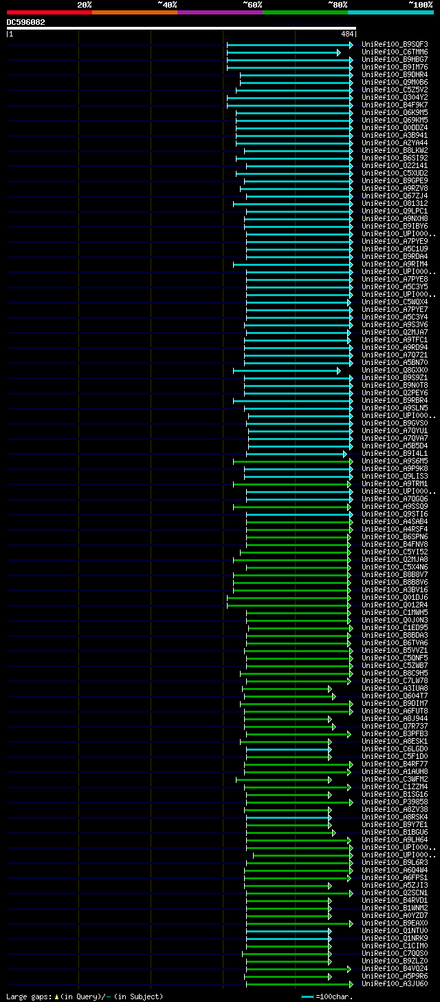The width and height of the screenshot is (440, 1002).
Task: Select hit UniRef100_Q2PEY6
Action: [395, 393]
